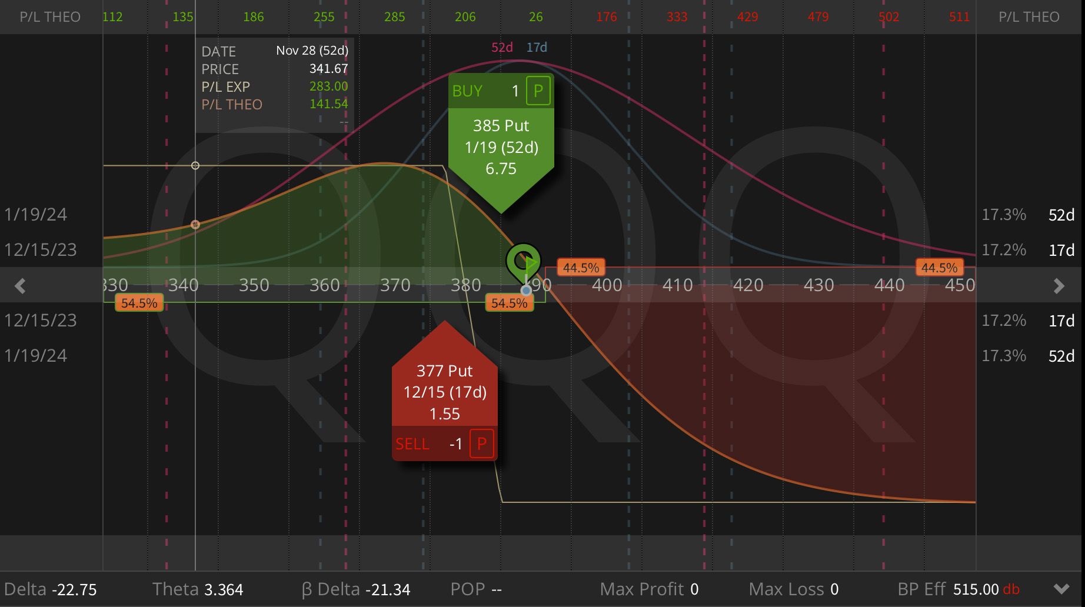Click the P/L THEO header at top left
The image size is (1085, 607).
click(50, 16)
